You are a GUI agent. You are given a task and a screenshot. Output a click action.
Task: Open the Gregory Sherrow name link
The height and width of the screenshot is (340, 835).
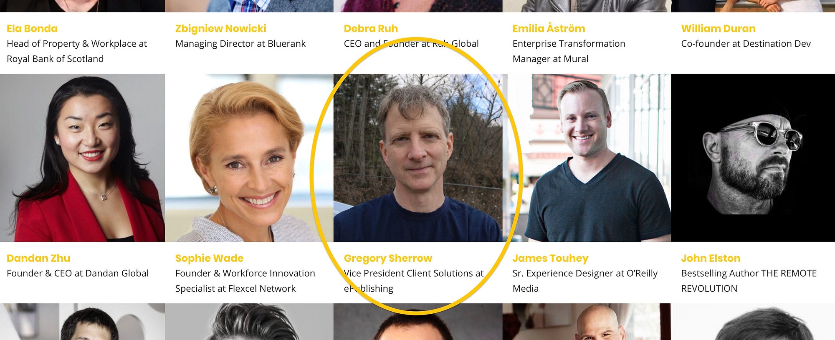click(388, 258)
